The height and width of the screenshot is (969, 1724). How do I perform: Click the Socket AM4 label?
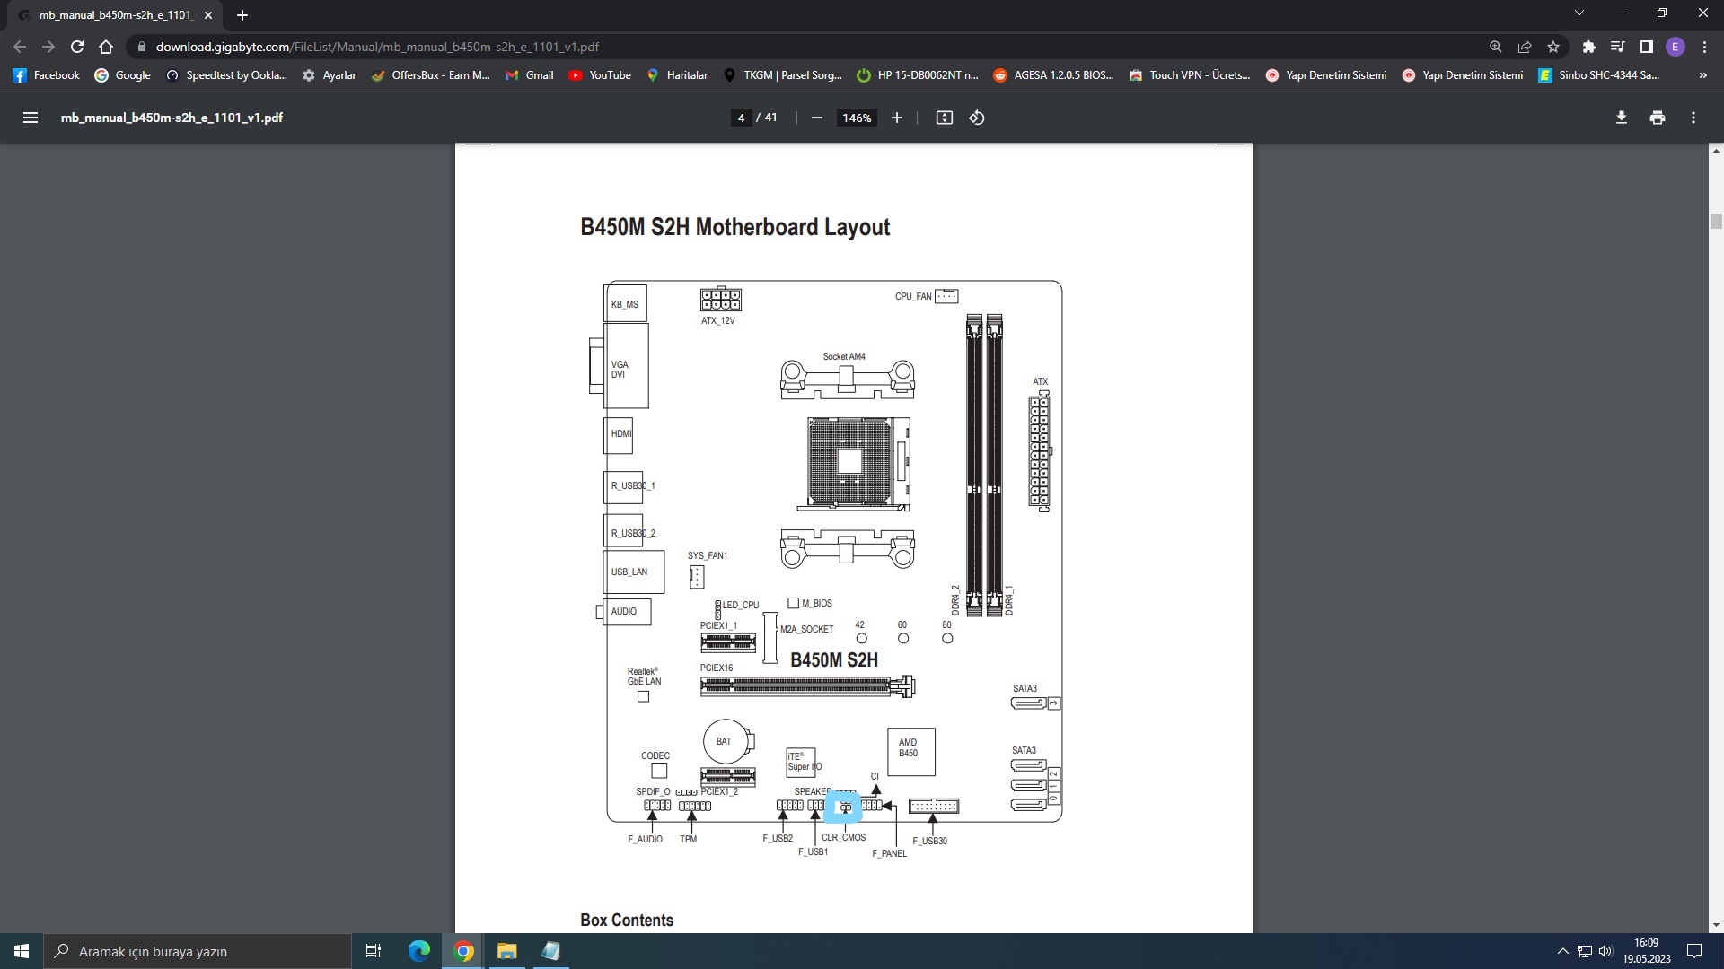844,356
